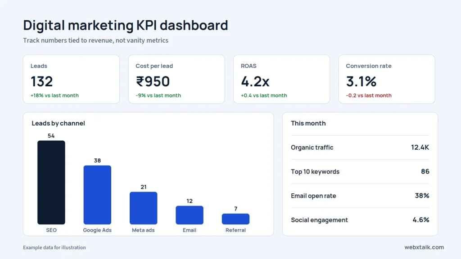This screenshot has width=461, height=259.
Task: Select the 3.1% conversion value
Action: pyautogui.click(x=361, y=81)
